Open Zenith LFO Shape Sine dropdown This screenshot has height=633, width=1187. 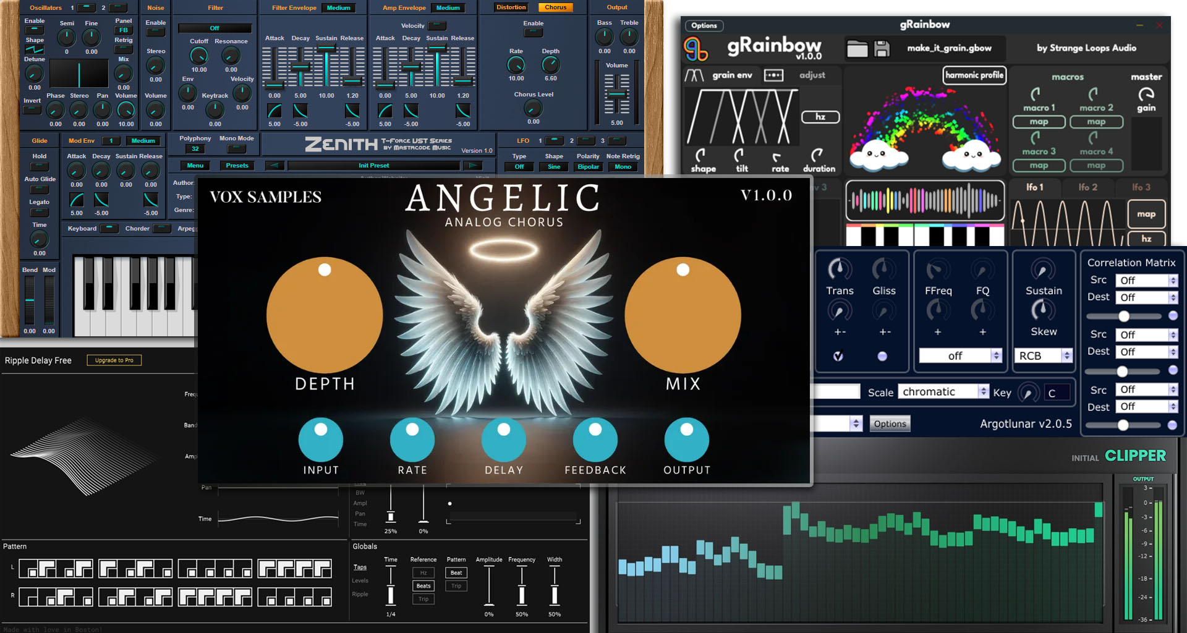tap(554, 167)
